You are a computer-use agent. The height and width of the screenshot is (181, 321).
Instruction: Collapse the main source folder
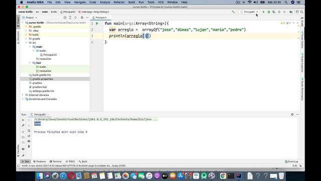[x=30, y=47]
